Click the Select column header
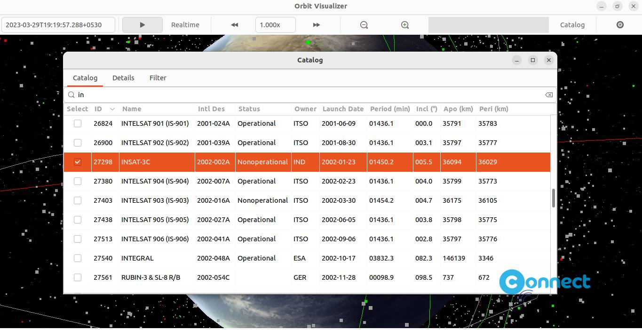The width and height of the screenshot is (642, 330). [77, 109]
